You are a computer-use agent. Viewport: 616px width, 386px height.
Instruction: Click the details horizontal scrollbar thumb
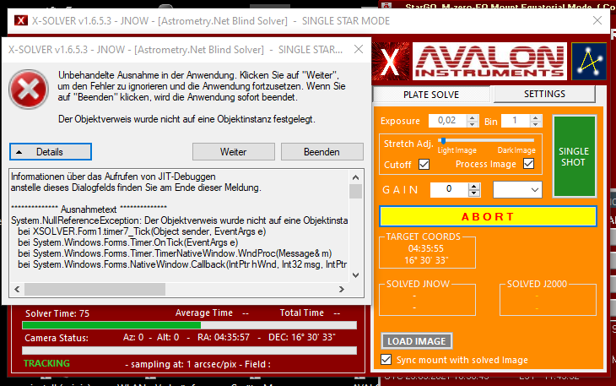95,290
